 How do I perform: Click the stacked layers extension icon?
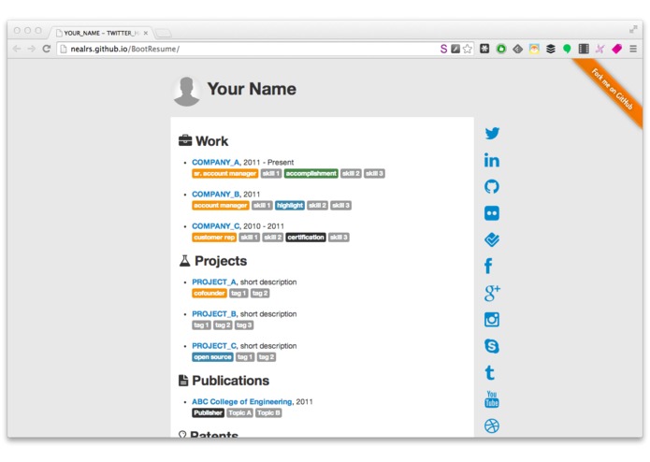point(551,49)
